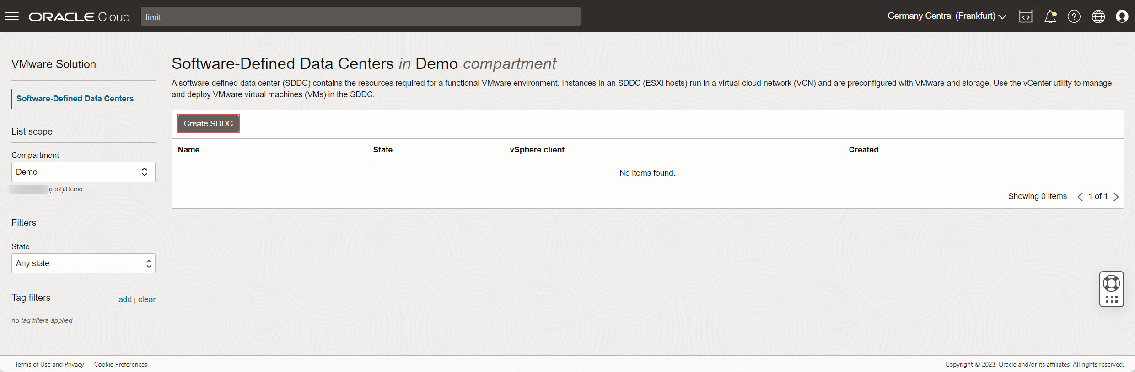The height and width of the screenshot is (372, 1135).
Task: Click the 'clear' tag filter link
Action: click(147, 299)
